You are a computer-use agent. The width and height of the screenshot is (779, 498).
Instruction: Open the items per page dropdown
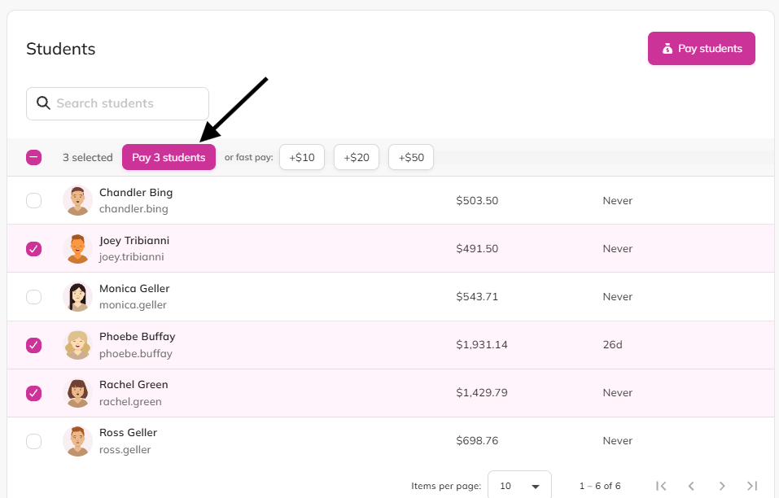pos(519,485)
